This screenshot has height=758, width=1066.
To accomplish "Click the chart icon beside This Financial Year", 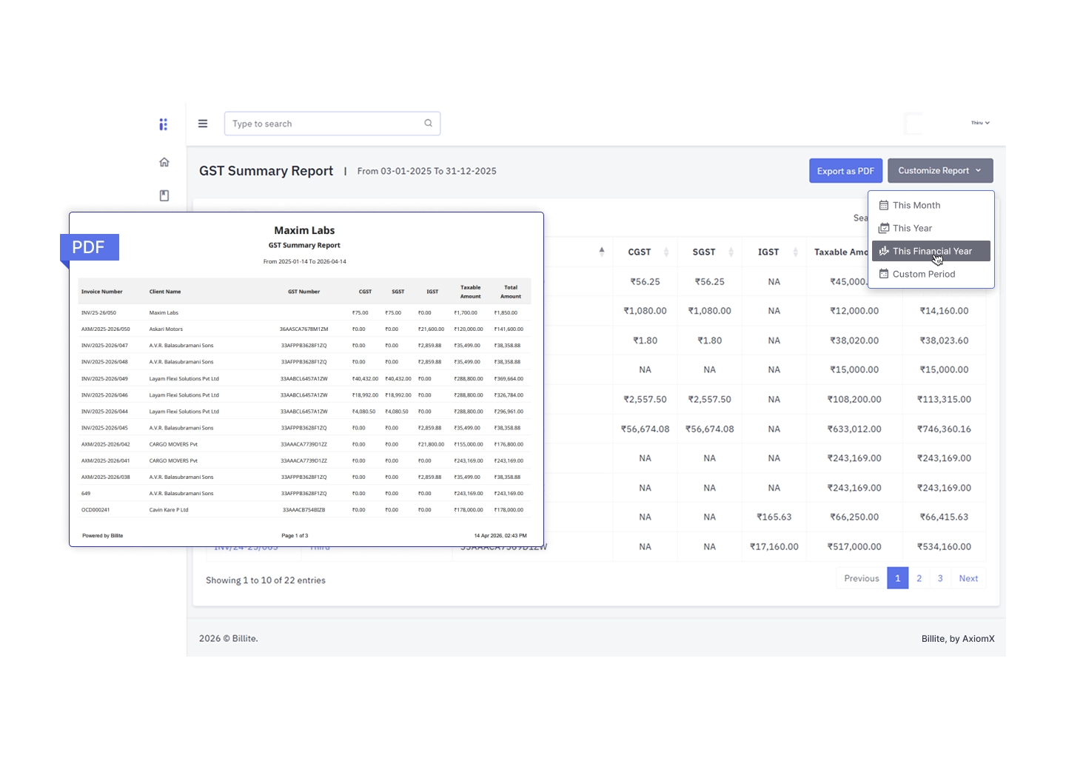I will click(883, 251).
